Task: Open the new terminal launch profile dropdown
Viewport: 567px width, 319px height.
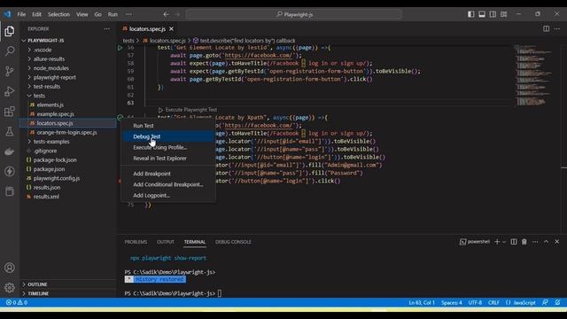Action: pyautogui.click(x=504, y=242)
